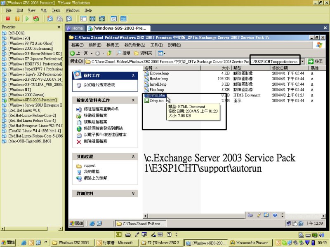Open the VMware Windows menu
The image size is (330, 247).
(73, 10)
